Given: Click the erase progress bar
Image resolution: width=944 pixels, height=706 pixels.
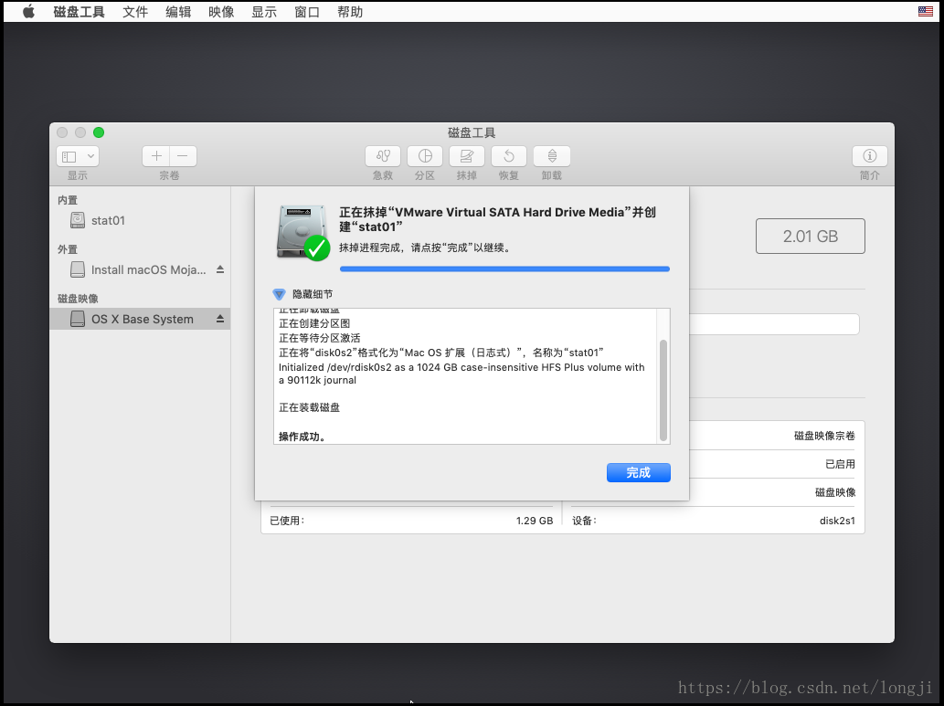Looking at the screenshot, I should coord(504,269).
